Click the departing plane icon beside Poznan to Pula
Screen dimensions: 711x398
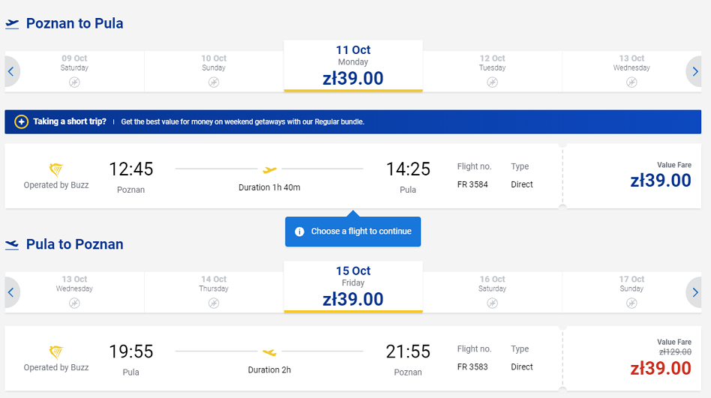point(12,24)
